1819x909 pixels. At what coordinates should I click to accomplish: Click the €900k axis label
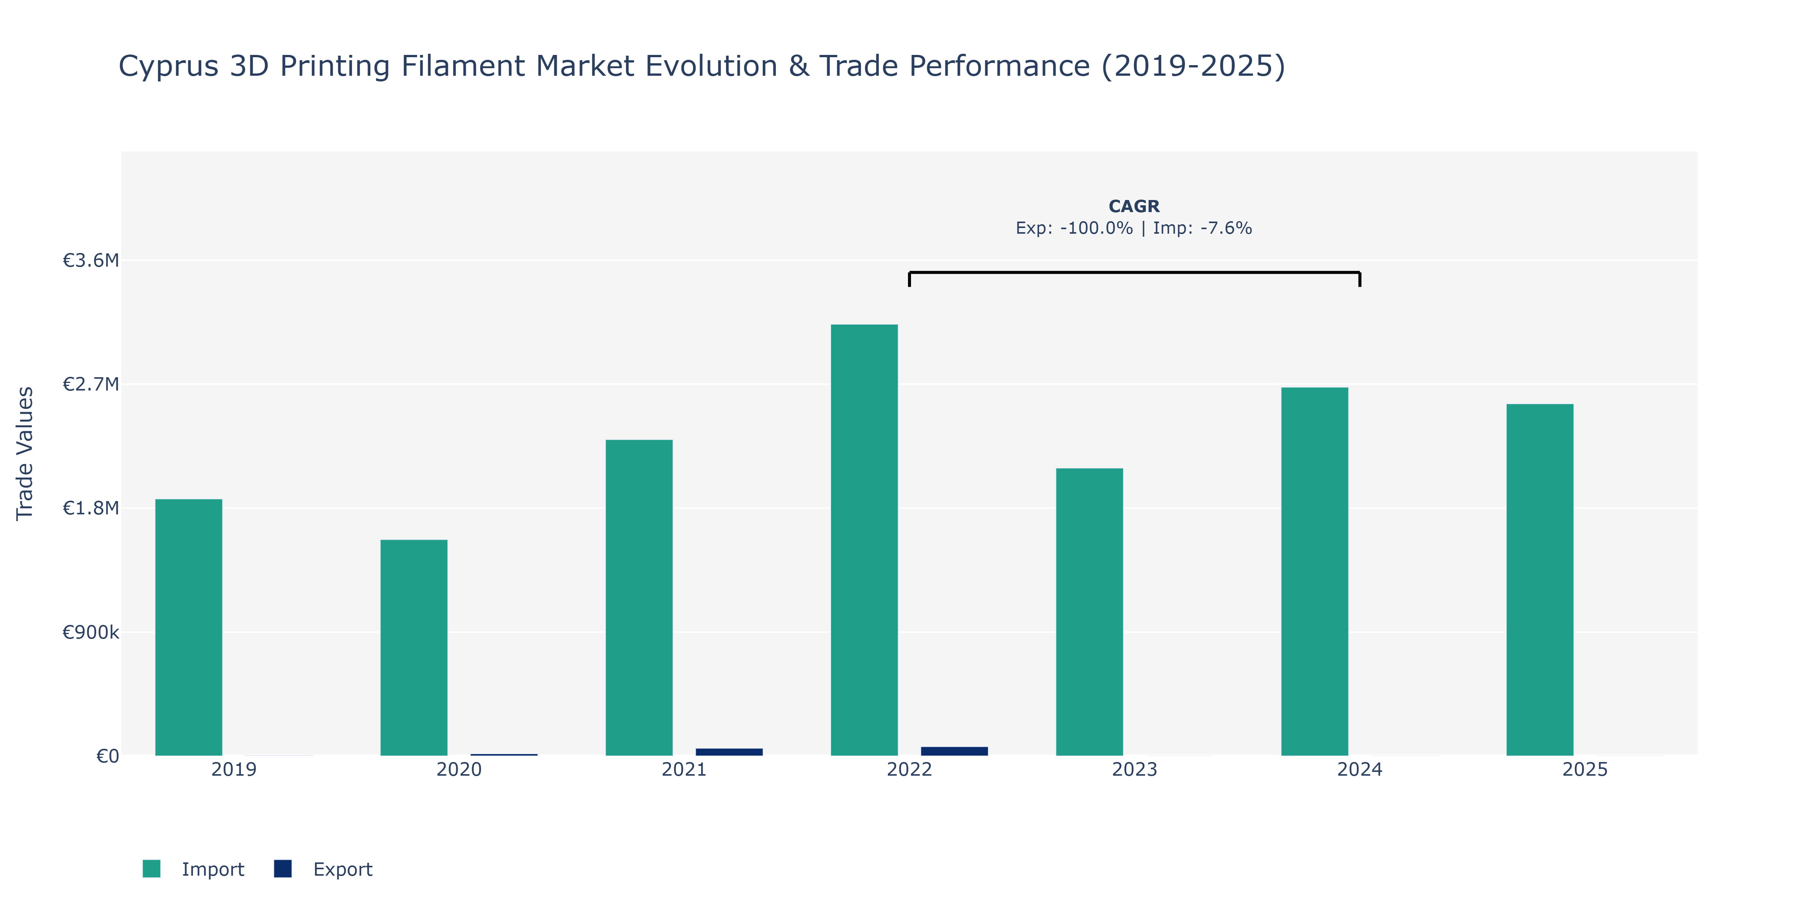click(91, 633)
